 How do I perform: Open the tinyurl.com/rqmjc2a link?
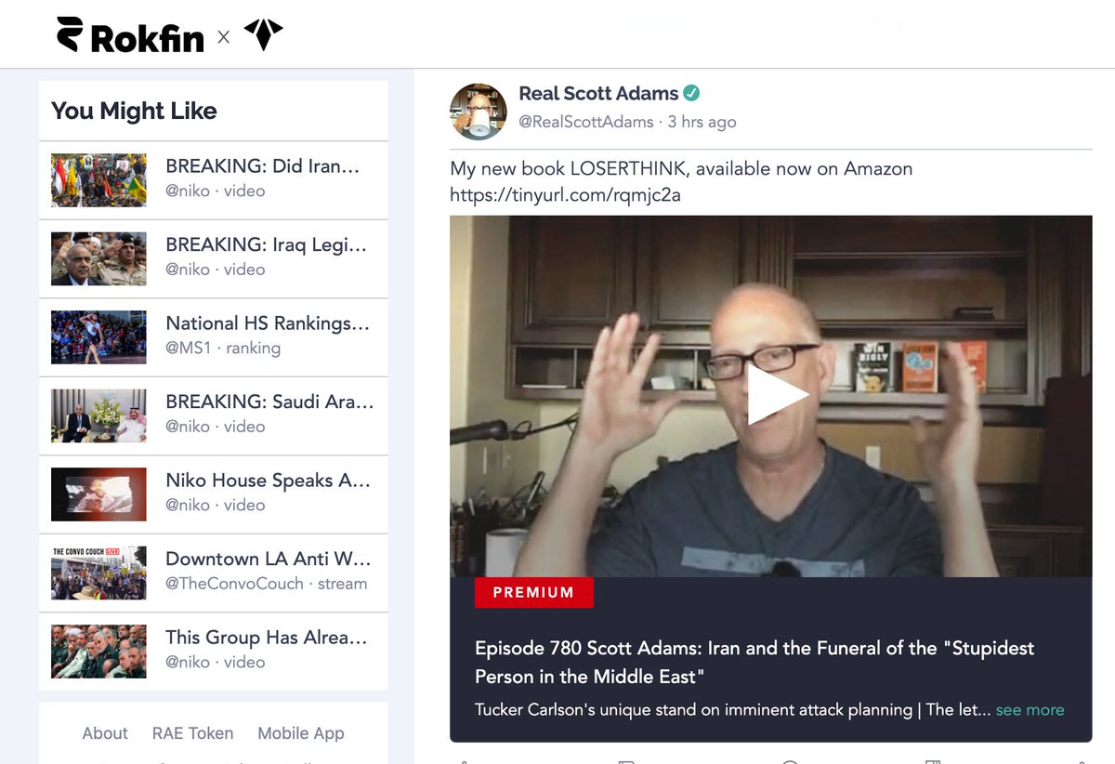565,195
